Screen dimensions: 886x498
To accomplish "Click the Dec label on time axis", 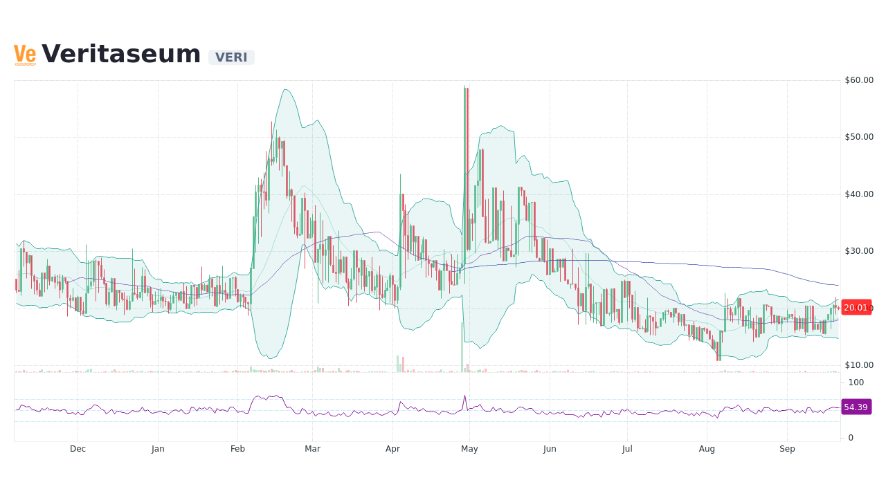I will pyautogui.click(x=78, y=449).
